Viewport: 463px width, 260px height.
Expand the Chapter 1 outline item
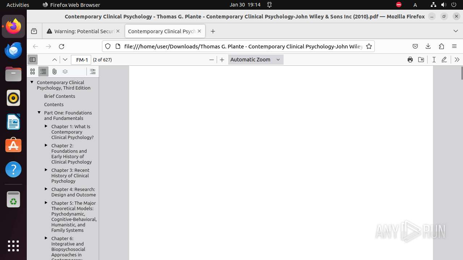point(46,126)
